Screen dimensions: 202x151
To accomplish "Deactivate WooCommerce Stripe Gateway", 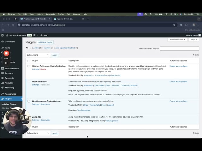I will click(45, 104).
